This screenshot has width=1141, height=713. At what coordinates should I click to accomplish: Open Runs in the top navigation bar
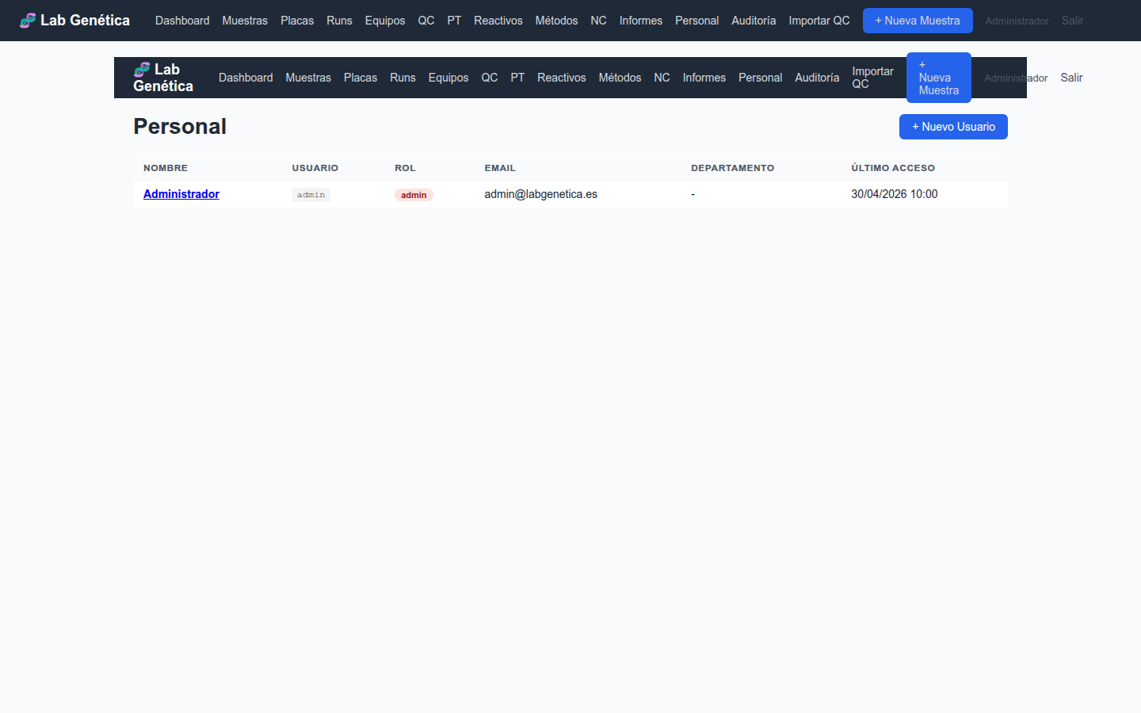coord(339,21)
